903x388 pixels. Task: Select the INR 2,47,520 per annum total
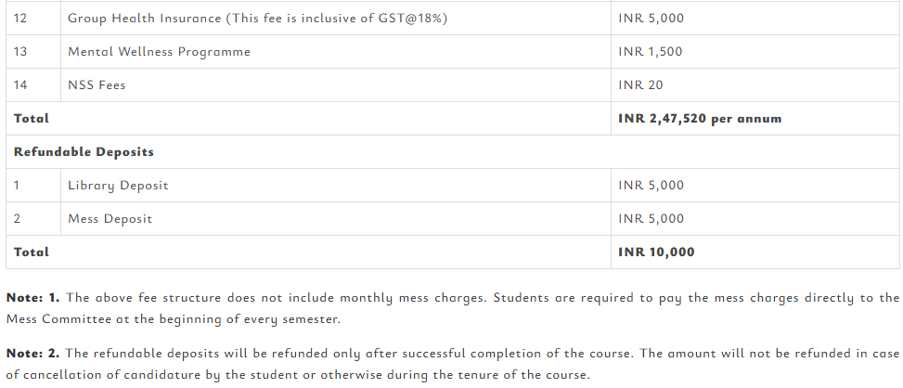coord(699,119)
